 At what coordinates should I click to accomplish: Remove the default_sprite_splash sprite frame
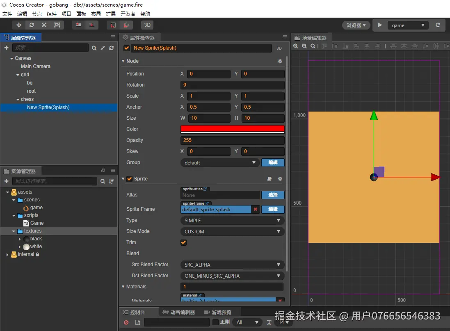coord(256,209)
